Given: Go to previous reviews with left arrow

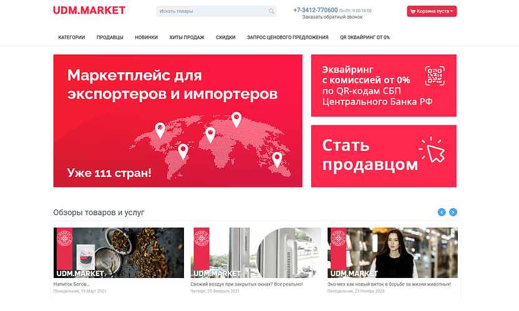Looking at the screenshot, I should (x=442, y=212).
